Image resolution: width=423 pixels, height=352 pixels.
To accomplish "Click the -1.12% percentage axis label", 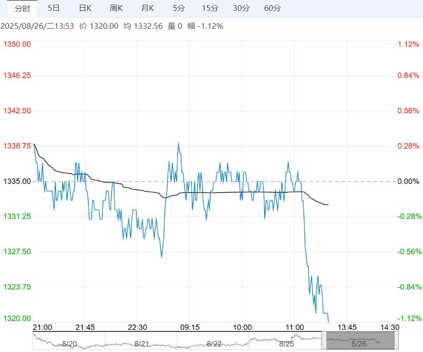I will pos(409,319).
